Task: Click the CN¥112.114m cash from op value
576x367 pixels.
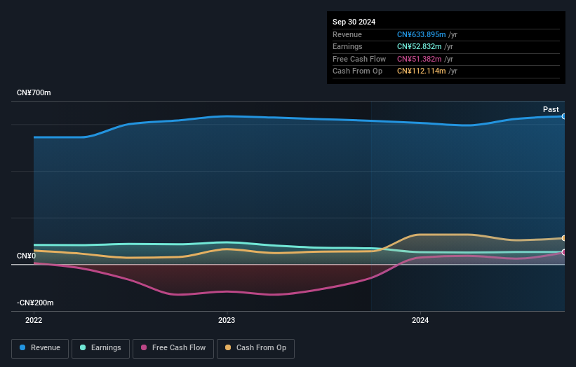Action: pyautogui.click(x=422, y=71)
